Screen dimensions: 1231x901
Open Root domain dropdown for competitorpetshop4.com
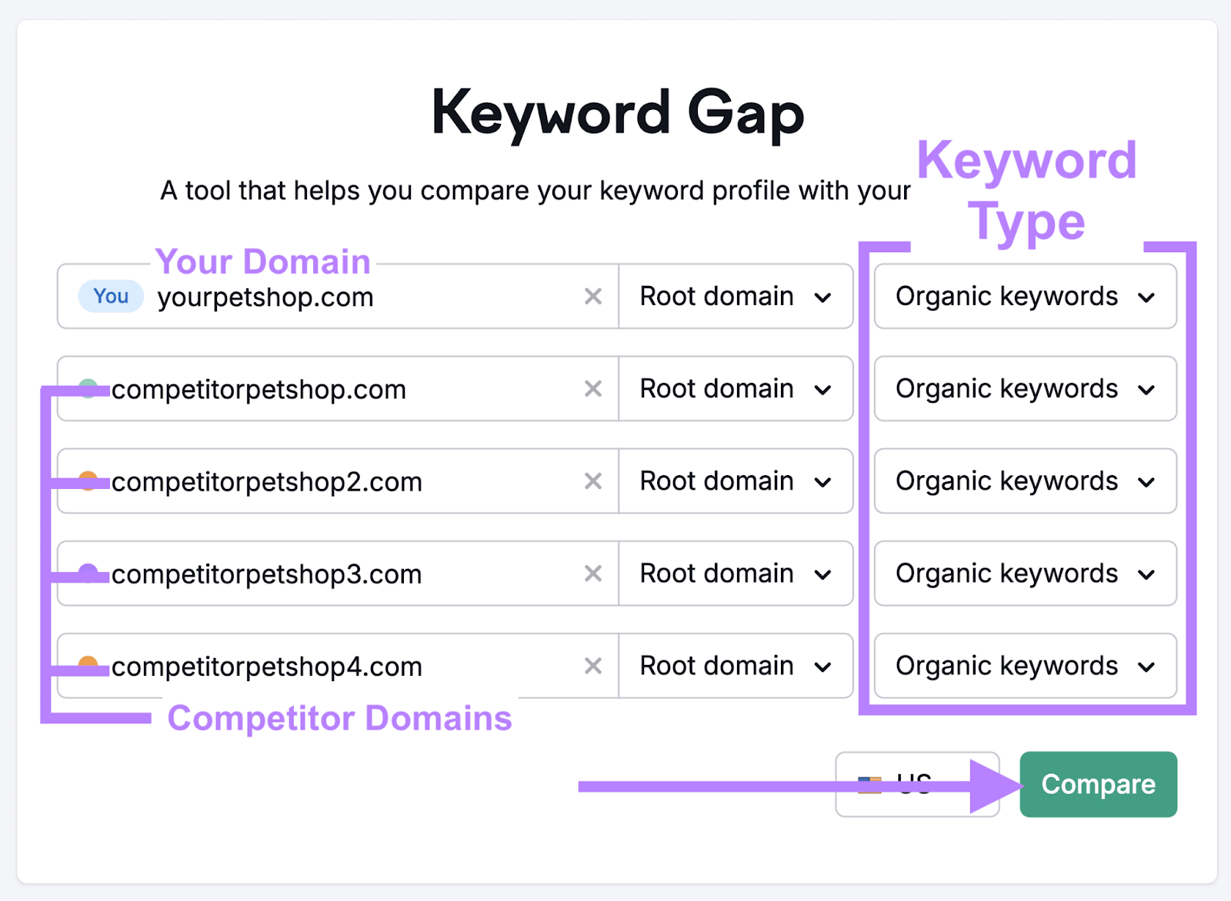735,666
